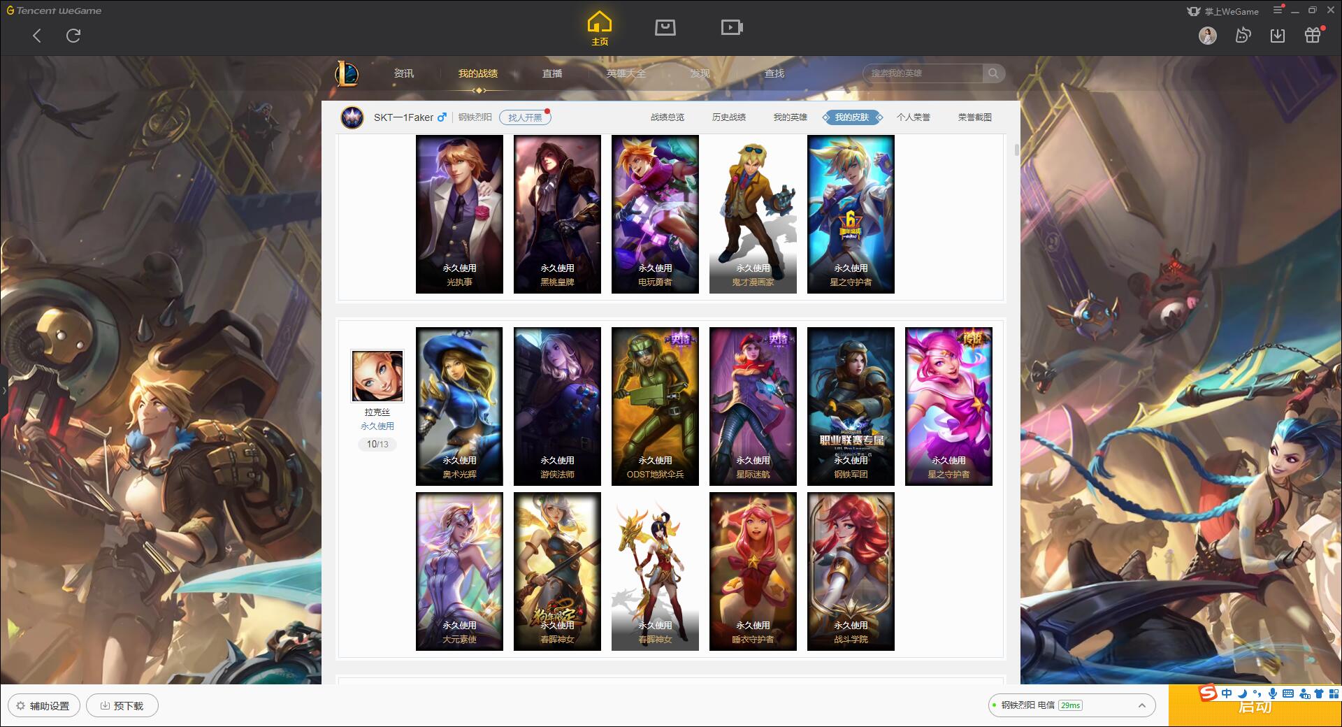This screenshot has height=727, width=1342.
Task: Open the gift box icon
Action: (1313, 36)
